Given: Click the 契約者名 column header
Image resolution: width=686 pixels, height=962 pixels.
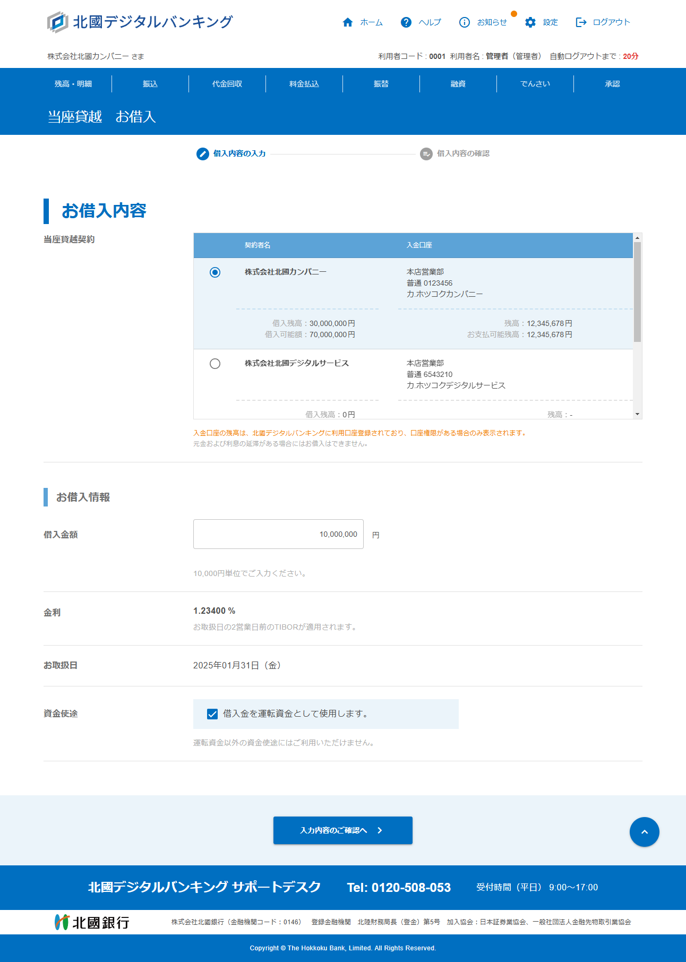Looking at the screenshot, I should tap(258, 245).
